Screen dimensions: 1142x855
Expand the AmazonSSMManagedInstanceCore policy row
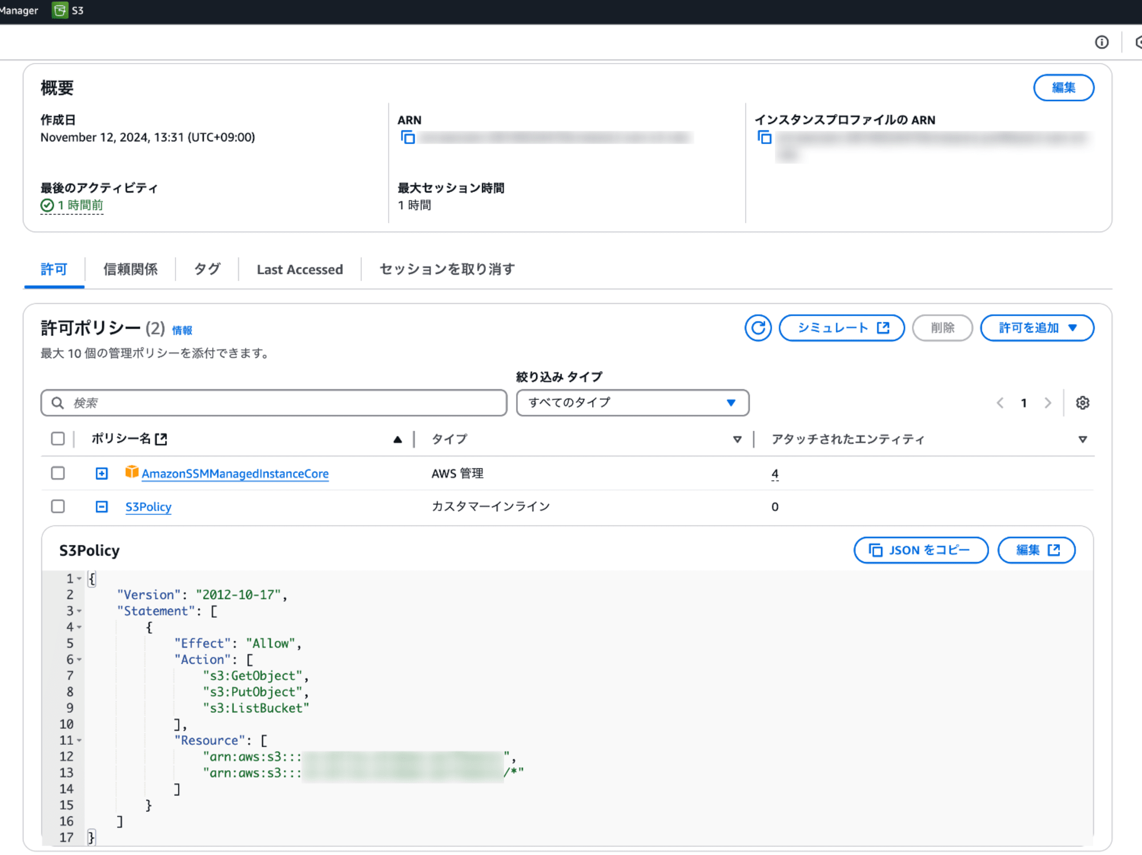tap(102, 473)
